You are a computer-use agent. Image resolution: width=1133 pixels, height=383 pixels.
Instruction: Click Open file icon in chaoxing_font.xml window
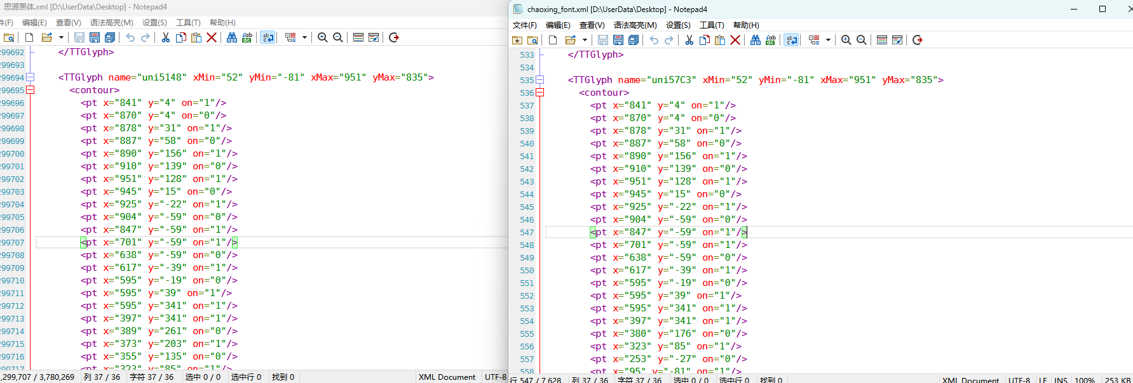coord(570,40)
